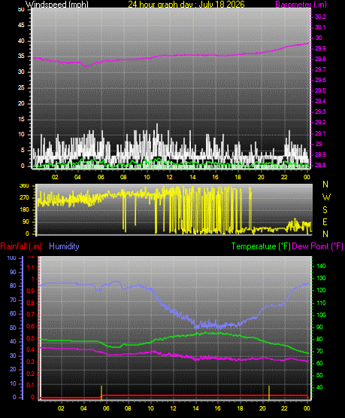Click the windspeed scale value '45'
This screenshot has width=345, height=418.
pos(21,25)
